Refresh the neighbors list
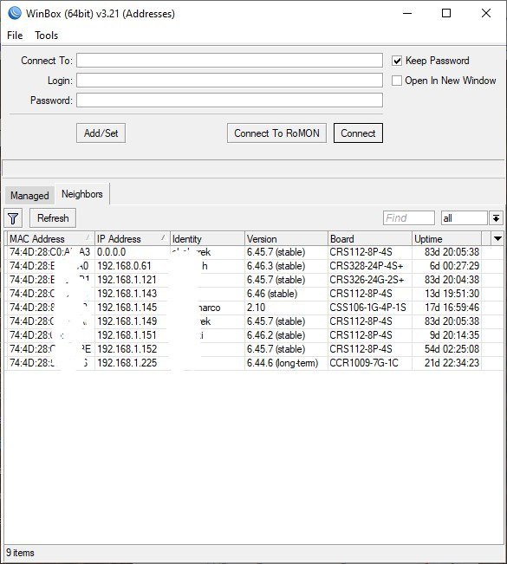 pos(53,218)
